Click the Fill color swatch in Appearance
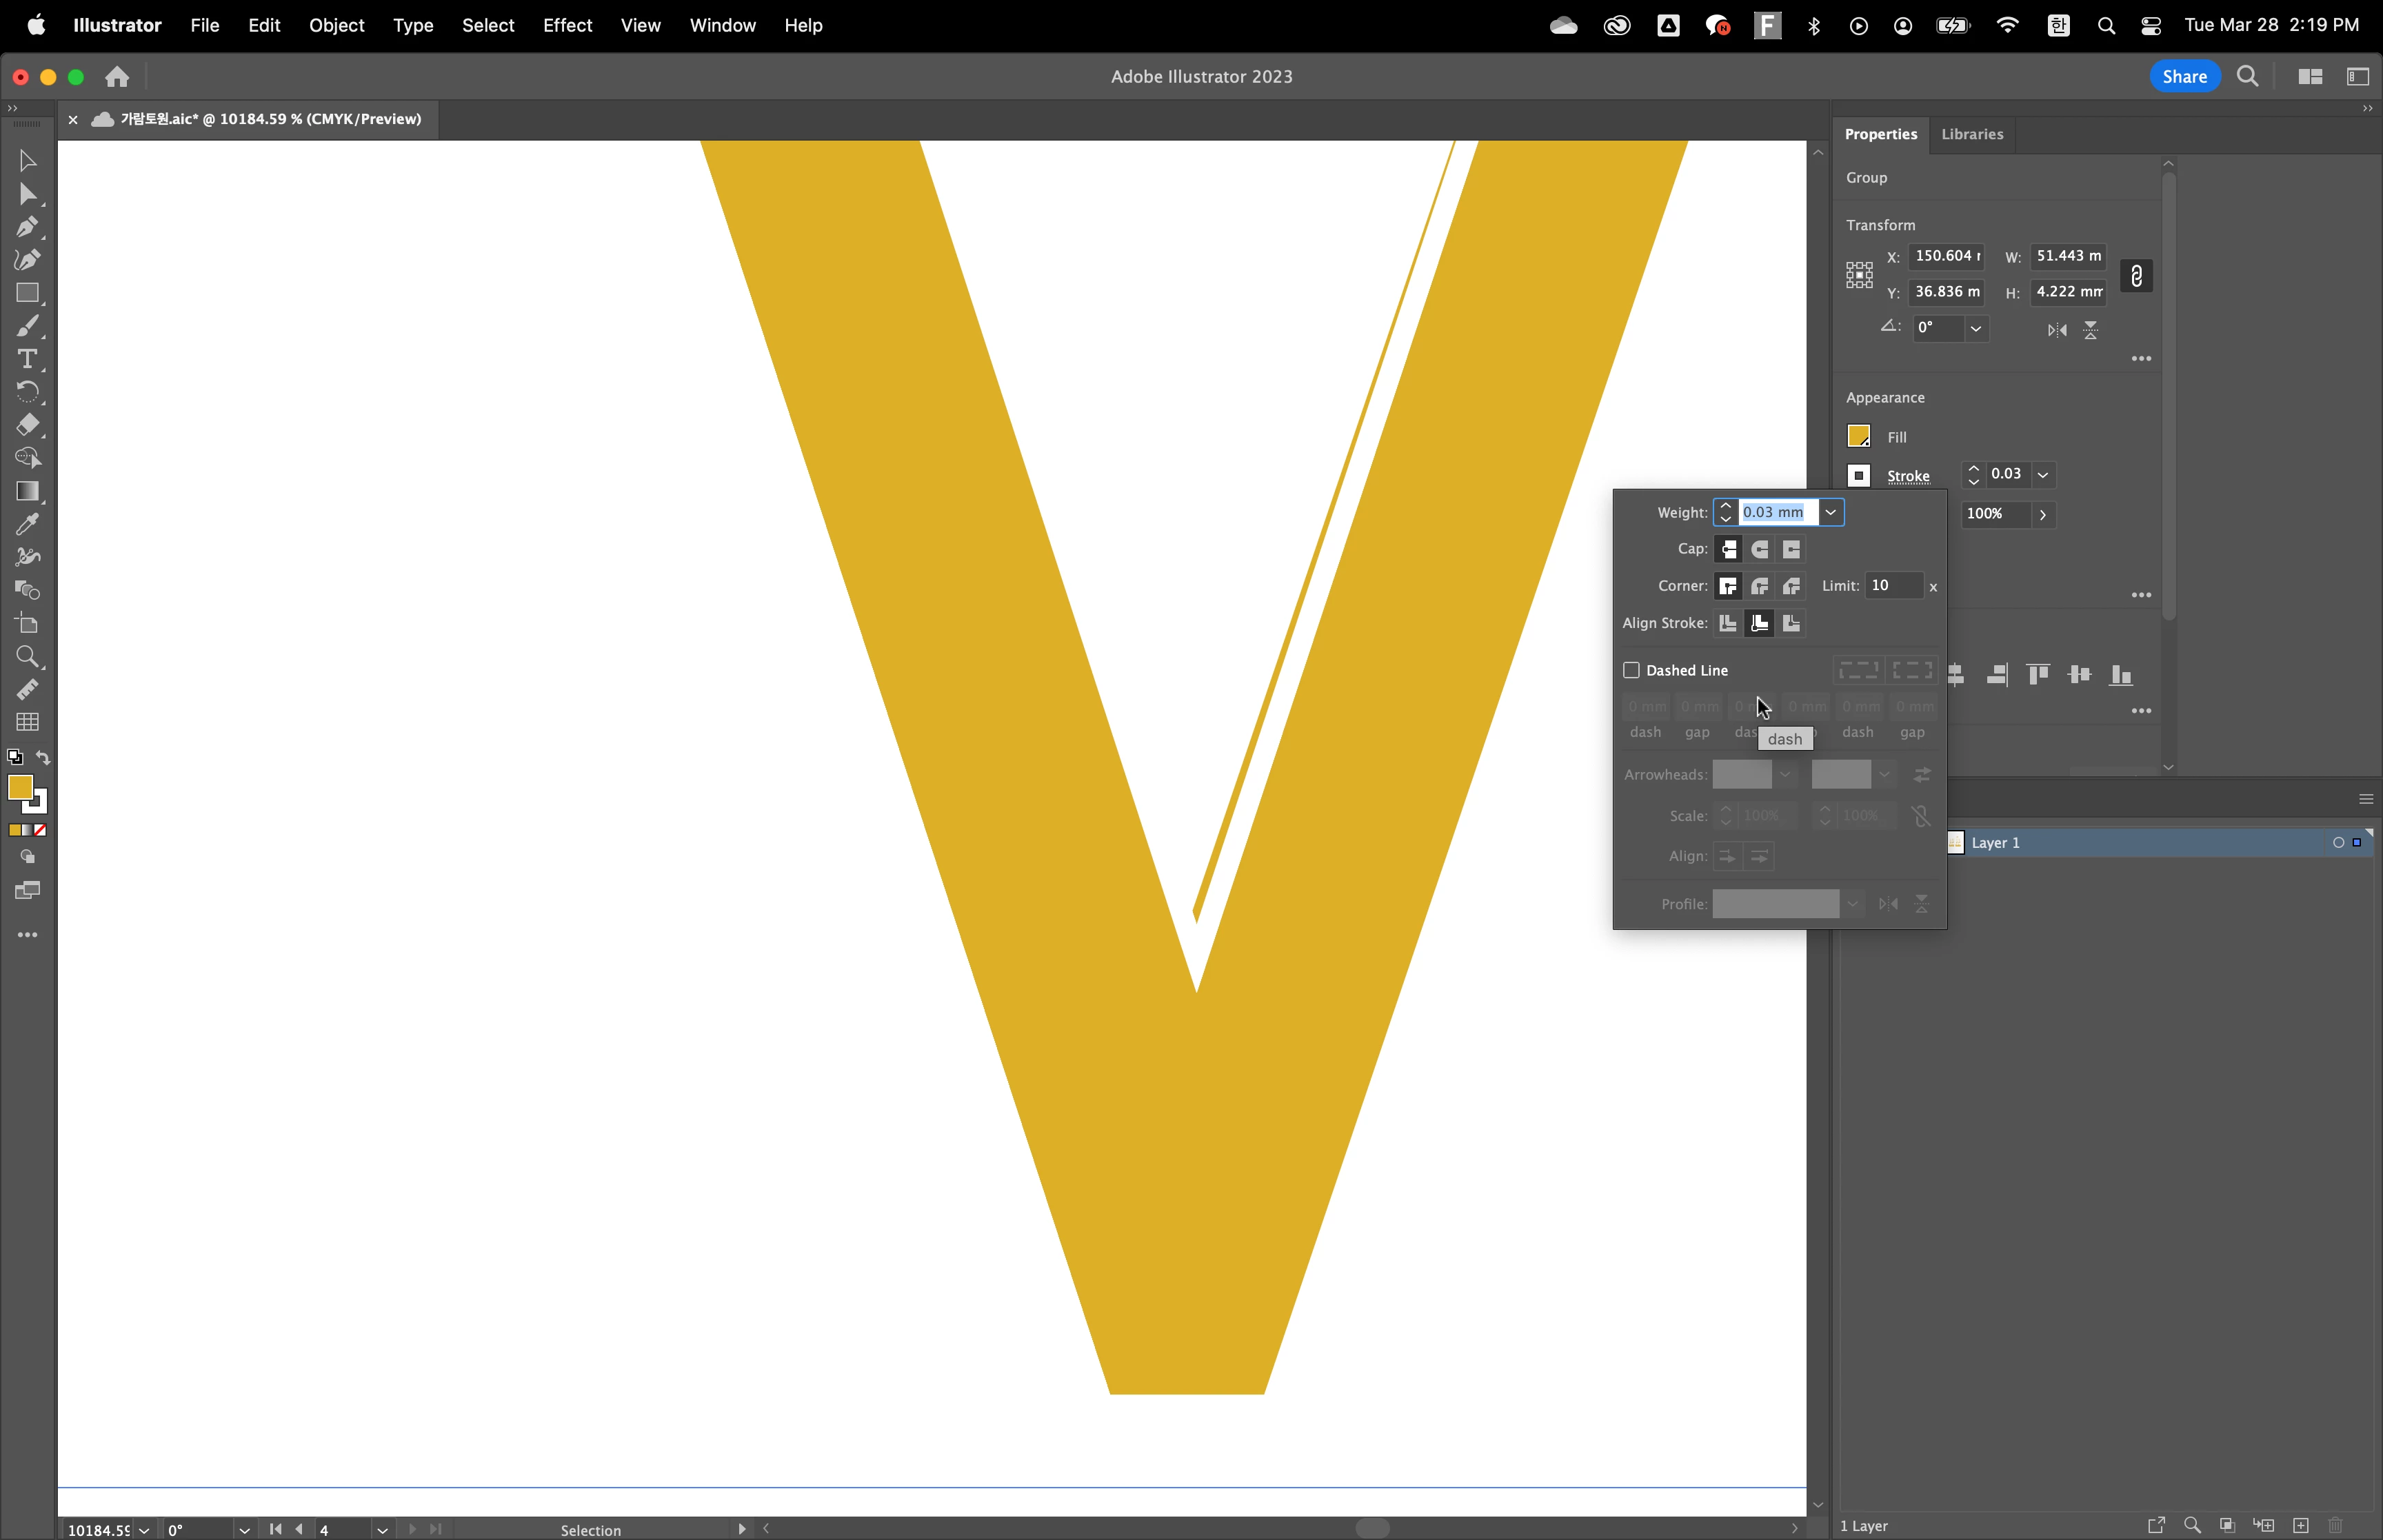The width and height of the screenshot is (2383, 1540). [1858, 436]
